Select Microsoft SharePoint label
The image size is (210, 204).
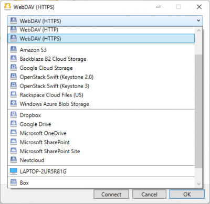[45, 142]
